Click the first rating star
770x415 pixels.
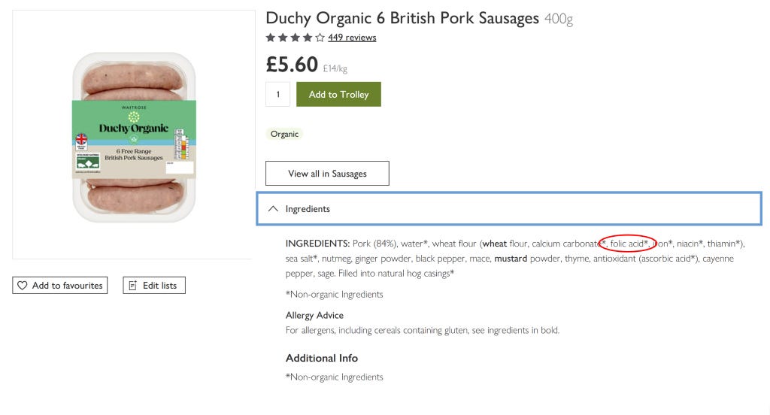(x=270, y=38)
